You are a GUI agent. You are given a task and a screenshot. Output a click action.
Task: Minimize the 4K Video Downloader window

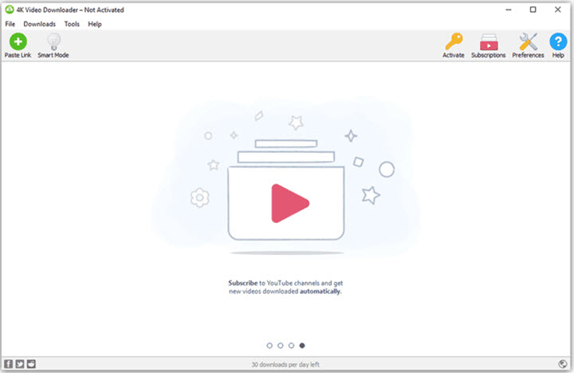tap(509, 10)
